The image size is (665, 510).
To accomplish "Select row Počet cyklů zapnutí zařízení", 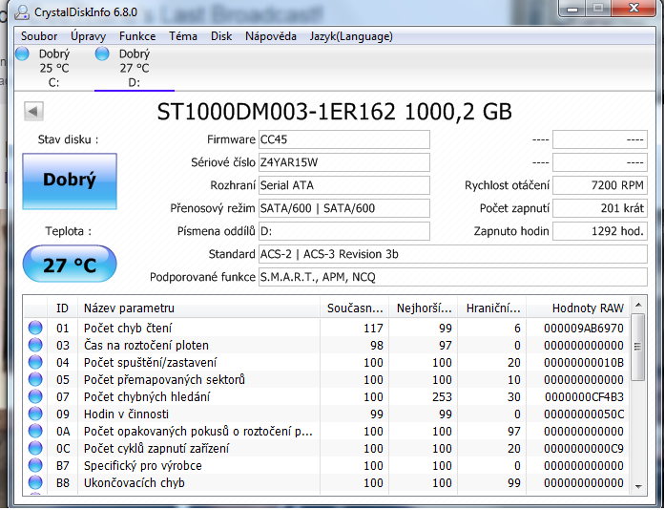I will coord(326,449).
